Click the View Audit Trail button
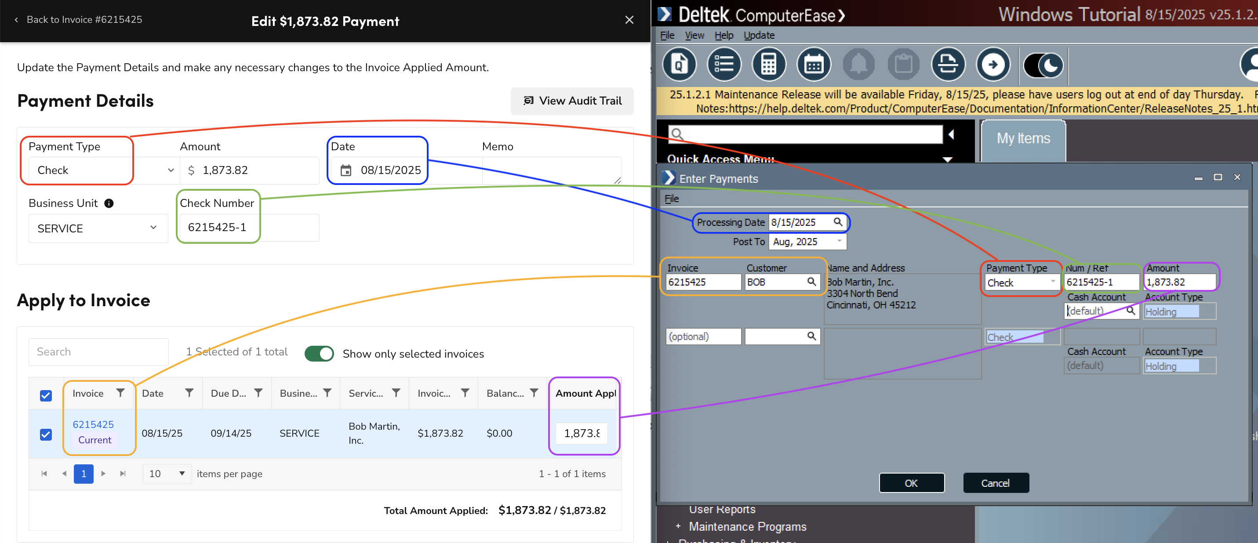The width and height of the screenshot is (1258, 543). click(x=572, y=101)
